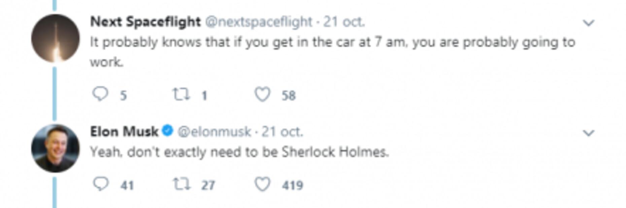
Task: Open Next Spaceflight profile picture
Action: pos(55,38)
